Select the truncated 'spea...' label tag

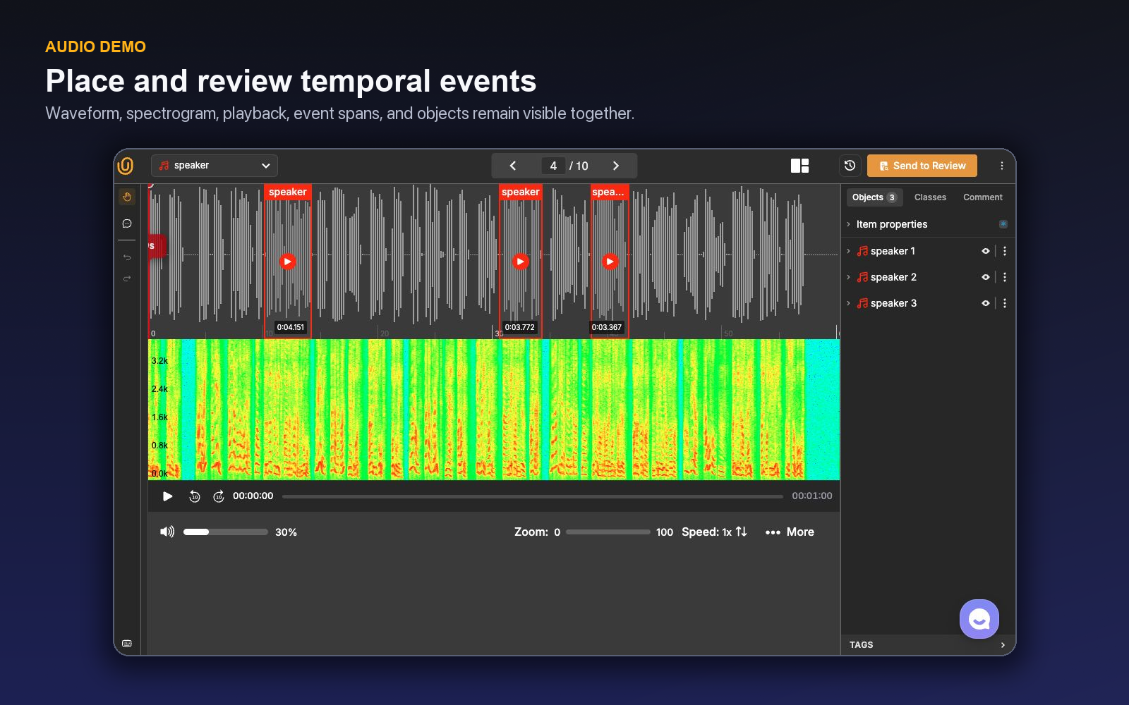coord(609,192)
